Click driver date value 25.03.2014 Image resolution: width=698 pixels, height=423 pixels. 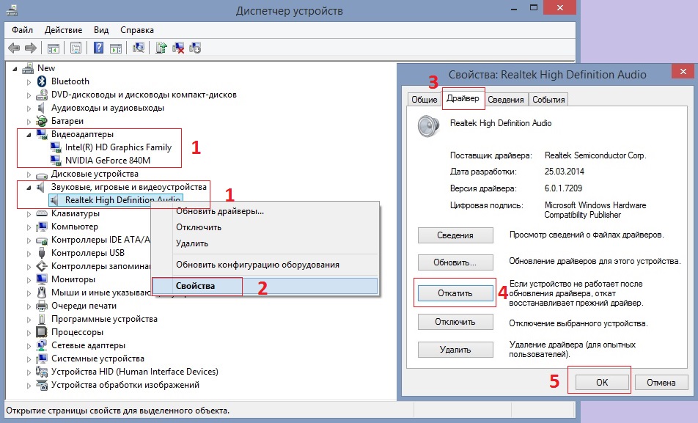pos(564,172)
